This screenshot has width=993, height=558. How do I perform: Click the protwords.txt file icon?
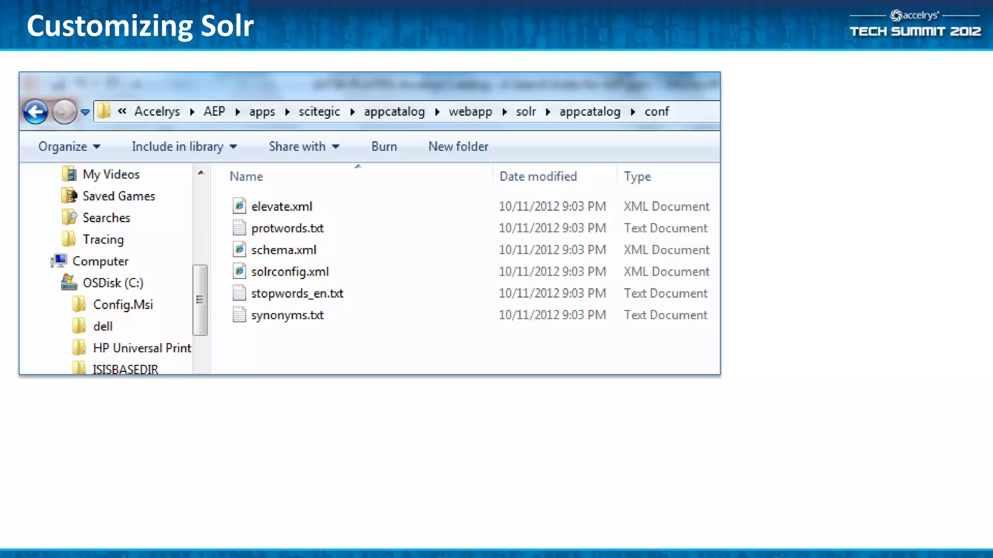click(x=239, y=228)
